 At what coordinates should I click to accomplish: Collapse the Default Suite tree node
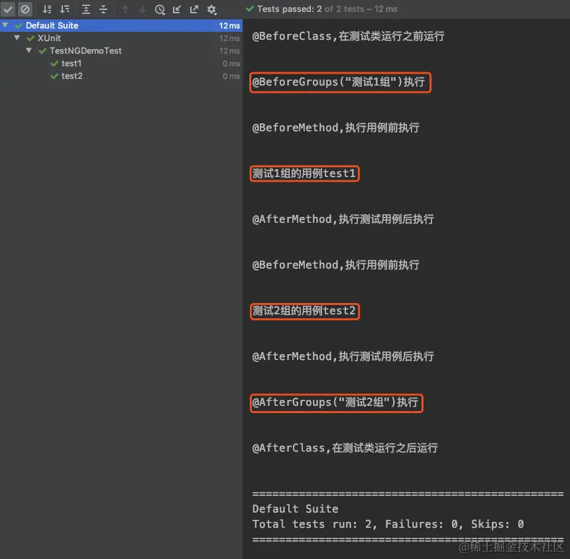click(x=5, y=25)
